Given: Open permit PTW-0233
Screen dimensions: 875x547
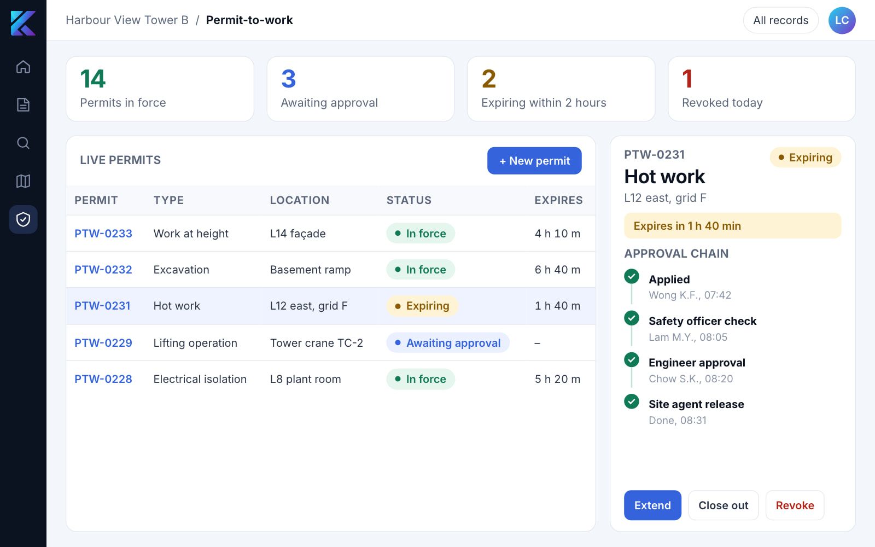Looking at the screenshot, I should click(103, 234).
